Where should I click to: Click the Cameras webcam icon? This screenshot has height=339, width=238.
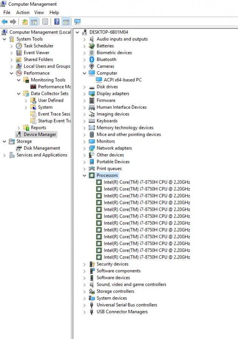[x=92, y=66]
